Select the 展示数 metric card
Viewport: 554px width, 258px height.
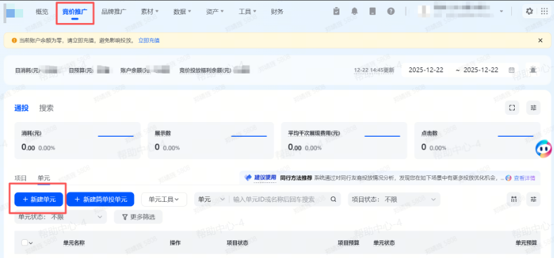pyautogui.click(x=210, y=140)
